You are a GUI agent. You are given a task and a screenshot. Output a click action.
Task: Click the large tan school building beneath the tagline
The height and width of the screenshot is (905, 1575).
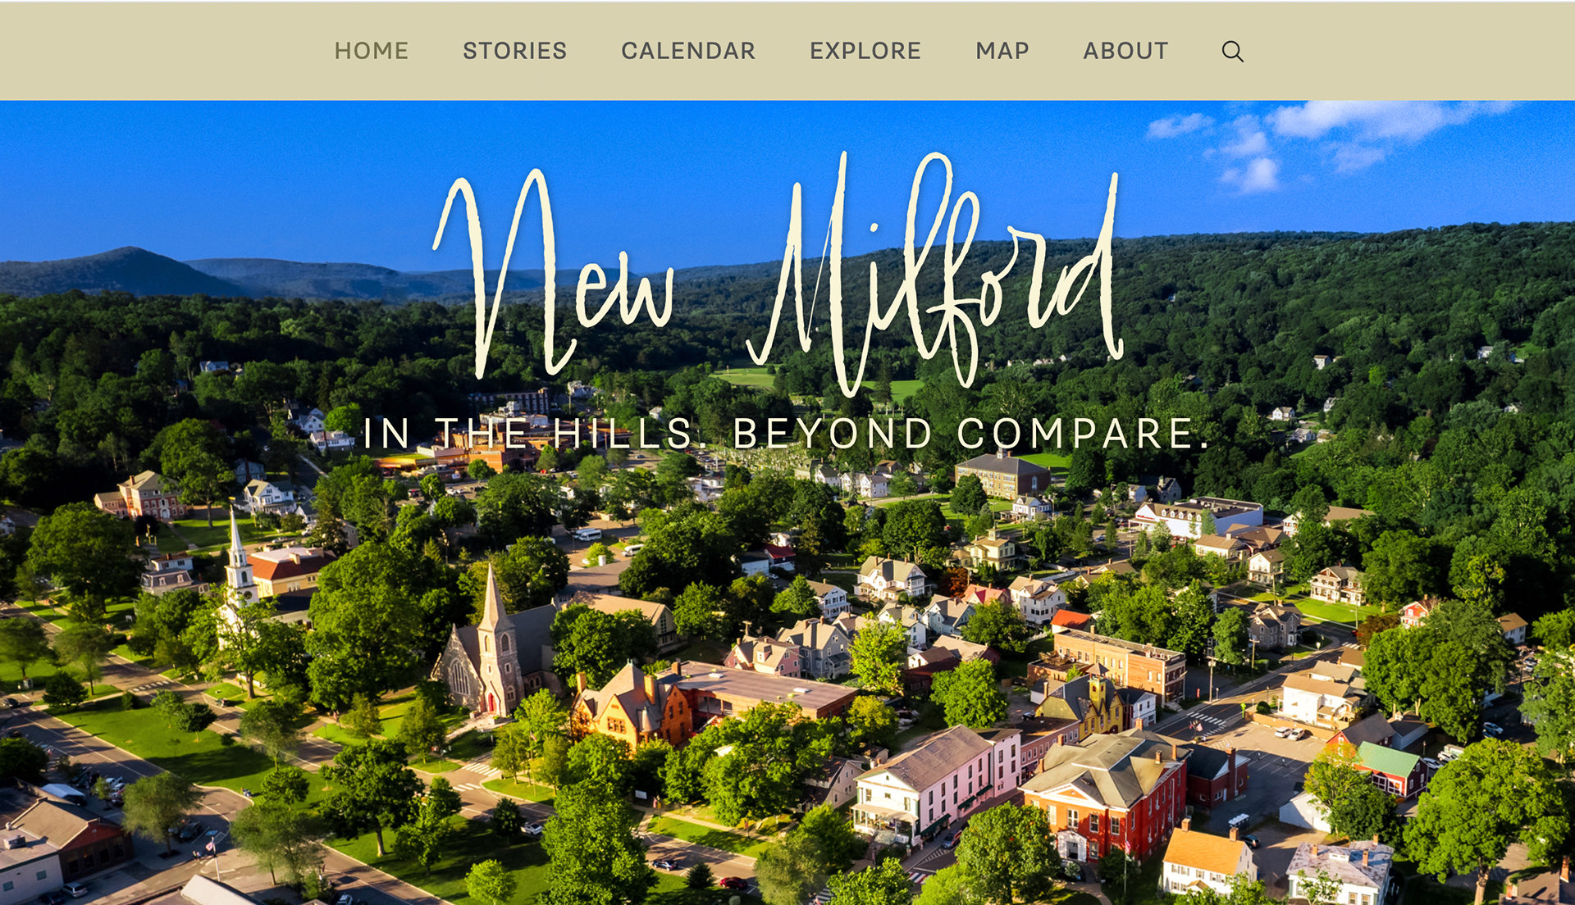(1002, 475)
